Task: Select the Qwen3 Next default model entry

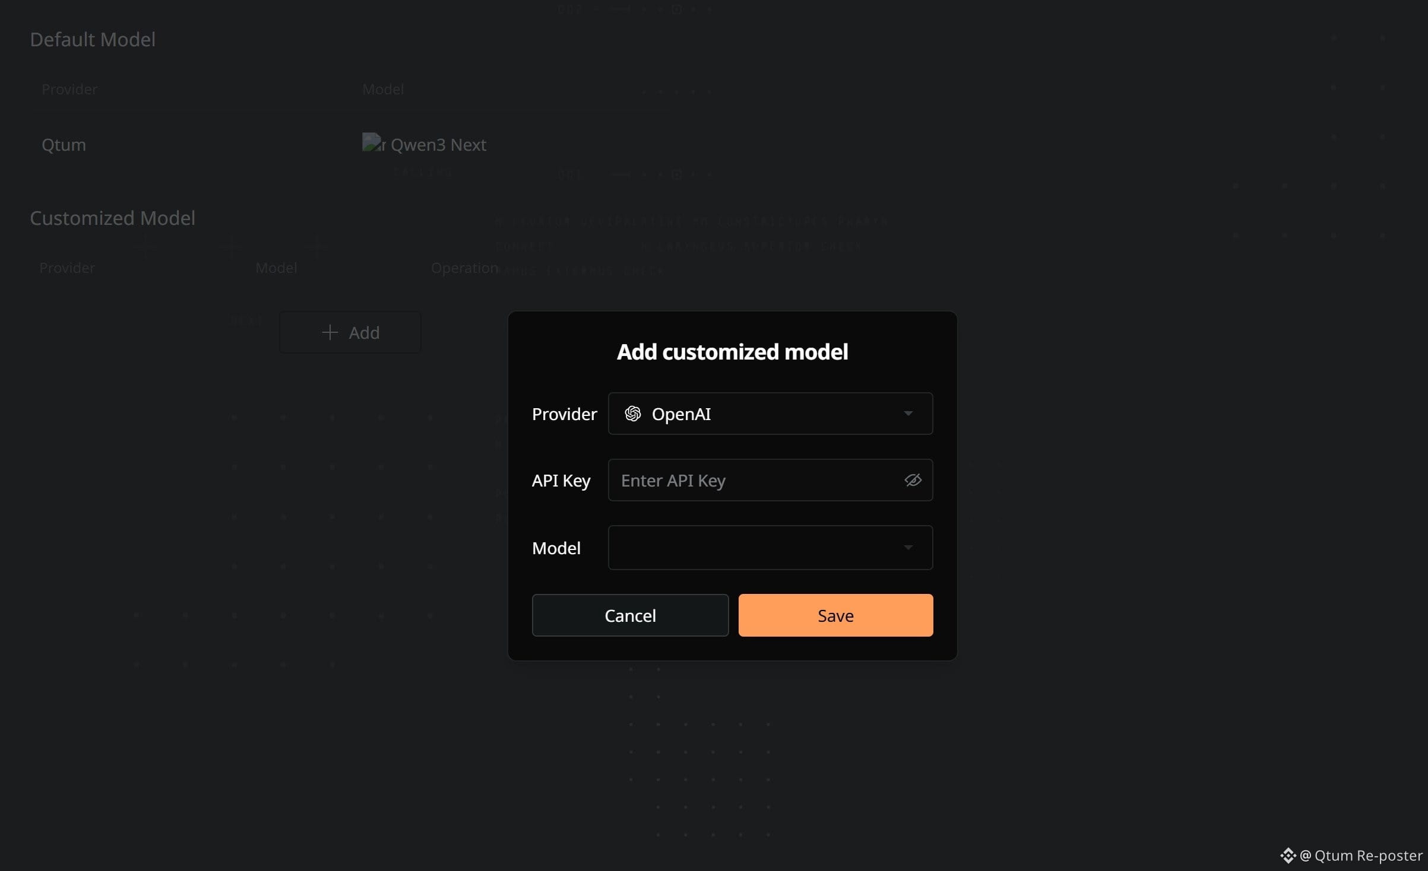Action: coord(438,144)
